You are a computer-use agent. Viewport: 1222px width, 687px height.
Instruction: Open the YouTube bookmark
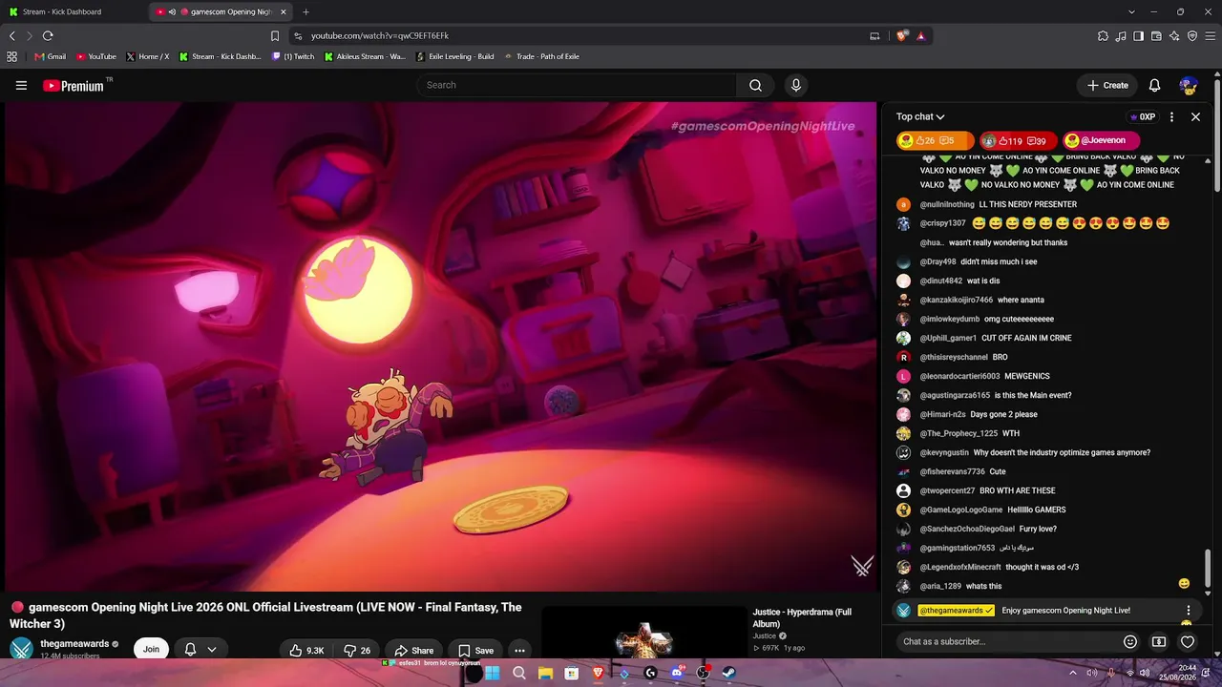[96, 56]
